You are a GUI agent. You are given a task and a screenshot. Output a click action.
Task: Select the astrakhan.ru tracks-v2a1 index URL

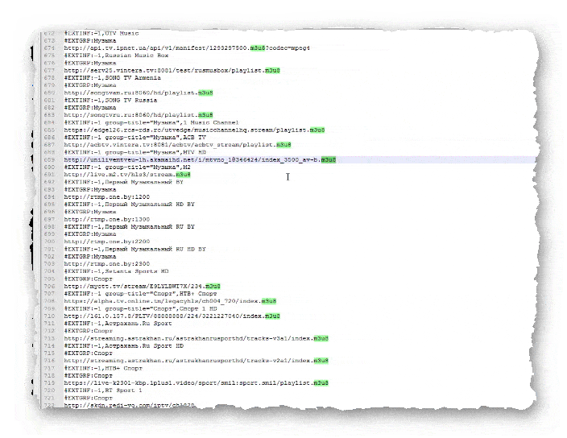coord(196,361)
